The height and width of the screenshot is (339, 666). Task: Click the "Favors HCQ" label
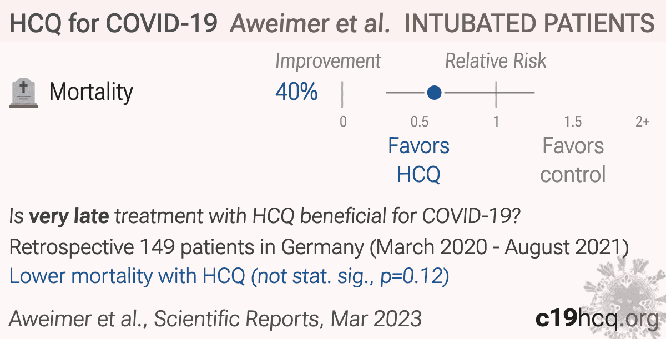pos(418,160)
